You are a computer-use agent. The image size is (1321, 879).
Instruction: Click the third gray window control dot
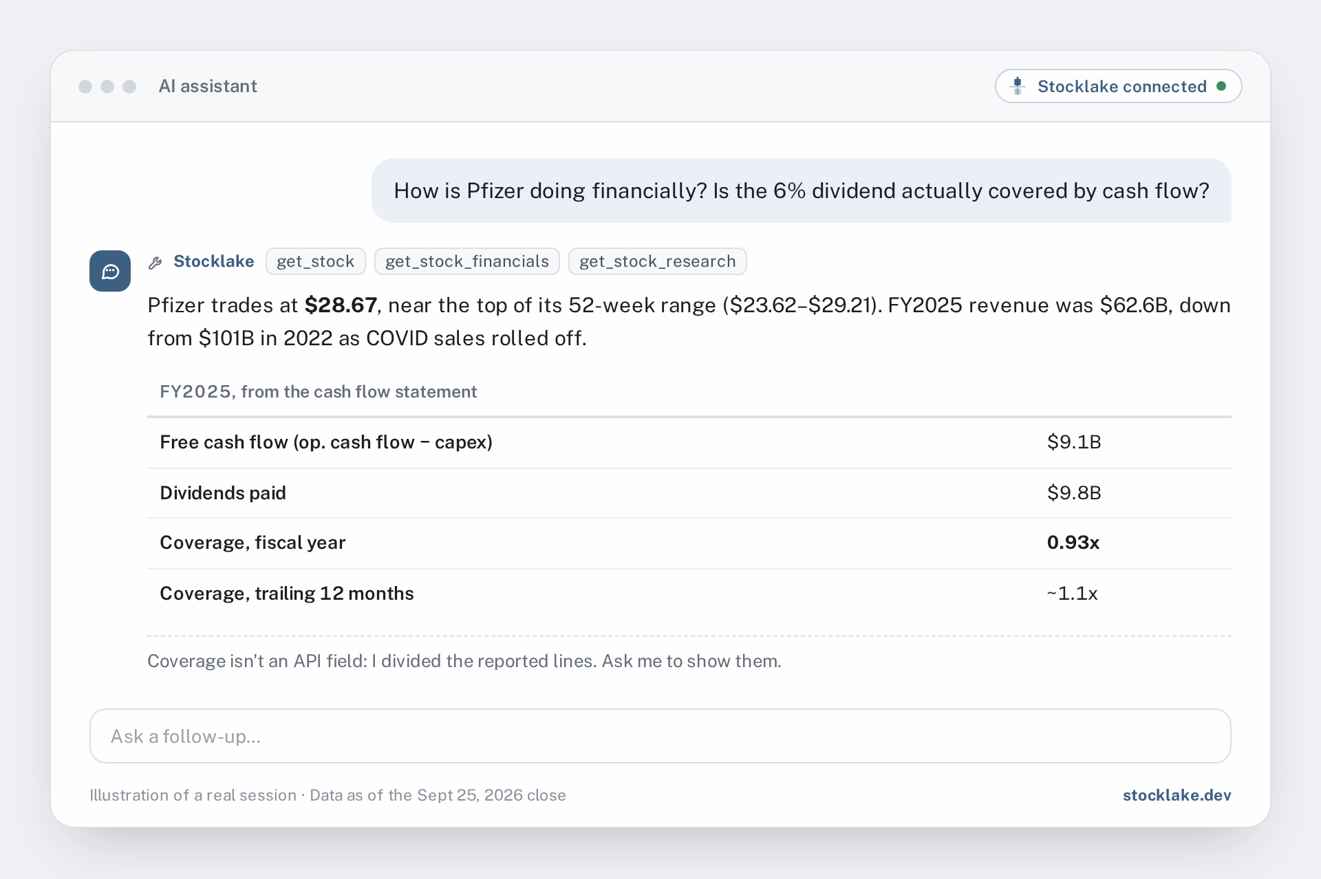(x=129, y=87)
